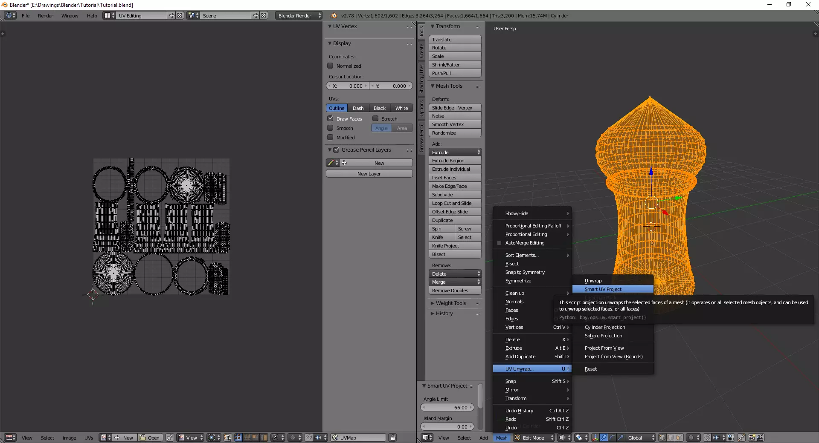This screenshot has width=819, height=443.
Task: Pin the image in UV editor header
Action: tap(170, 437)
